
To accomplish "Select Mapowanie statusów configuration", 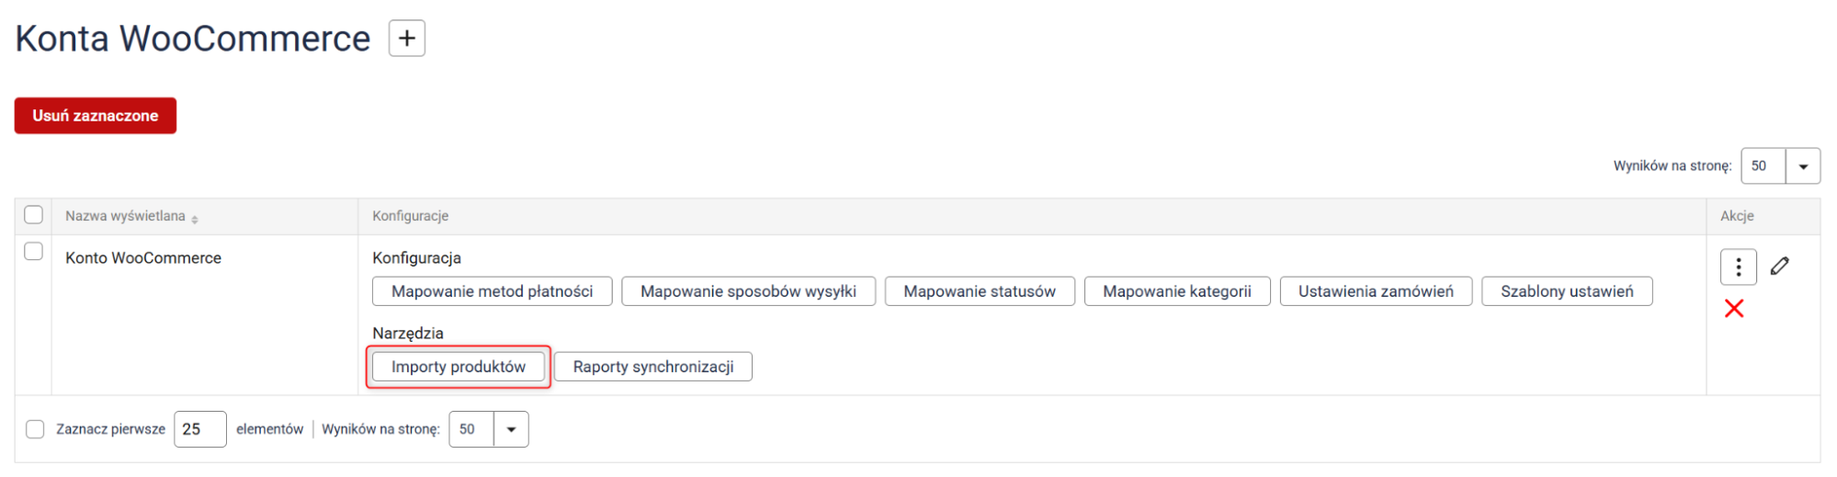I will pos(979,291).
